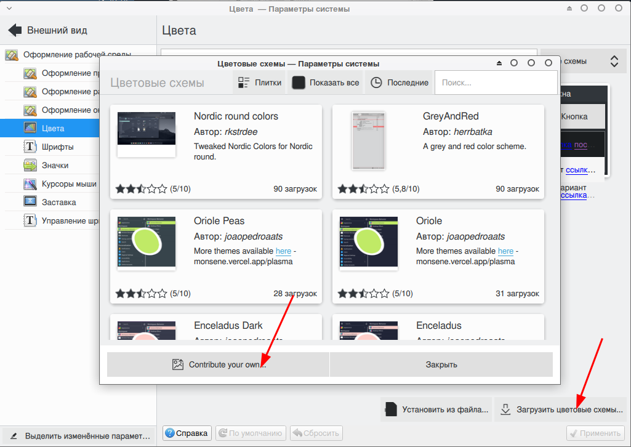631x447 pixels.
Task: Open the Последние sort order dropdown
Action: (400, 83)
